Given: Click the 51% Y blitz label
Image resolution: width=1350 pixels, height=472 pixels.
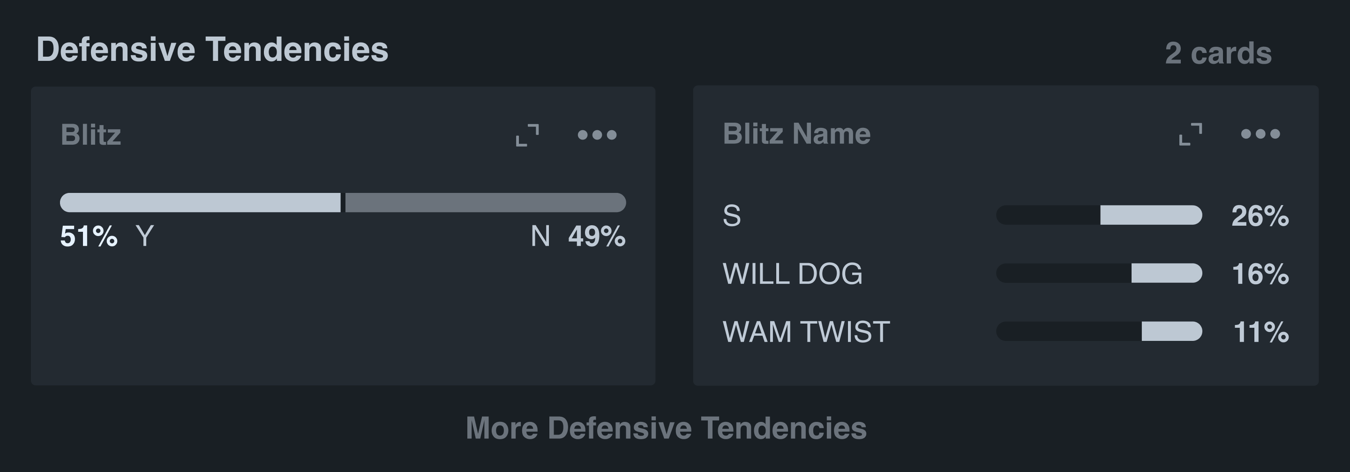Looking at the screenshot, I should (107, 236).
